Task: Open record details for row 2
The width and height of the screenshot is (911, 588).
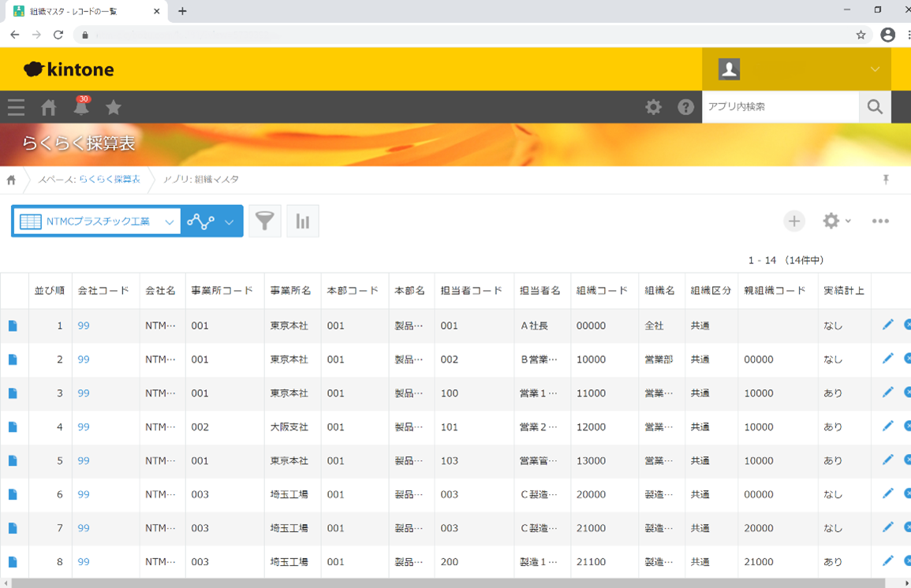Action: click(13, 360)
